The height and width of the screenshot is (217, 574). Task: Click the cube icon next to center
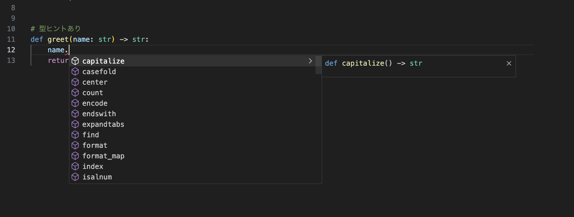pos(75,82)
